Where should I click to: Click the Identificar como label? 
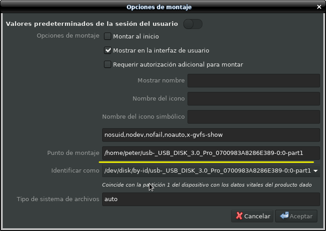tap(75, 171)
